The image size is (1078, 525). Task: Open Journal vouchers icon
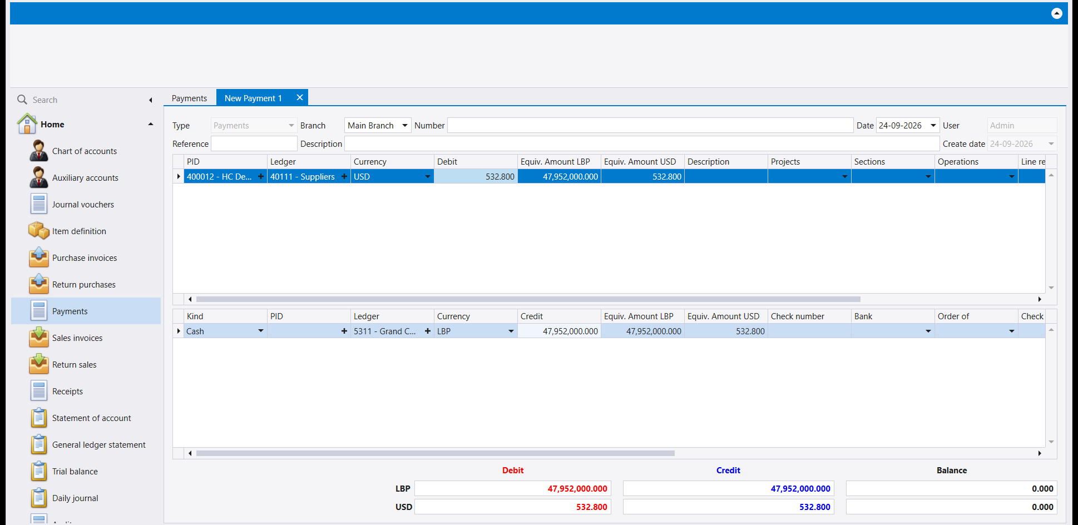38,204
